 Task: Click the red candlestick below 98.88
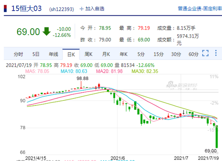coord(81,85)
